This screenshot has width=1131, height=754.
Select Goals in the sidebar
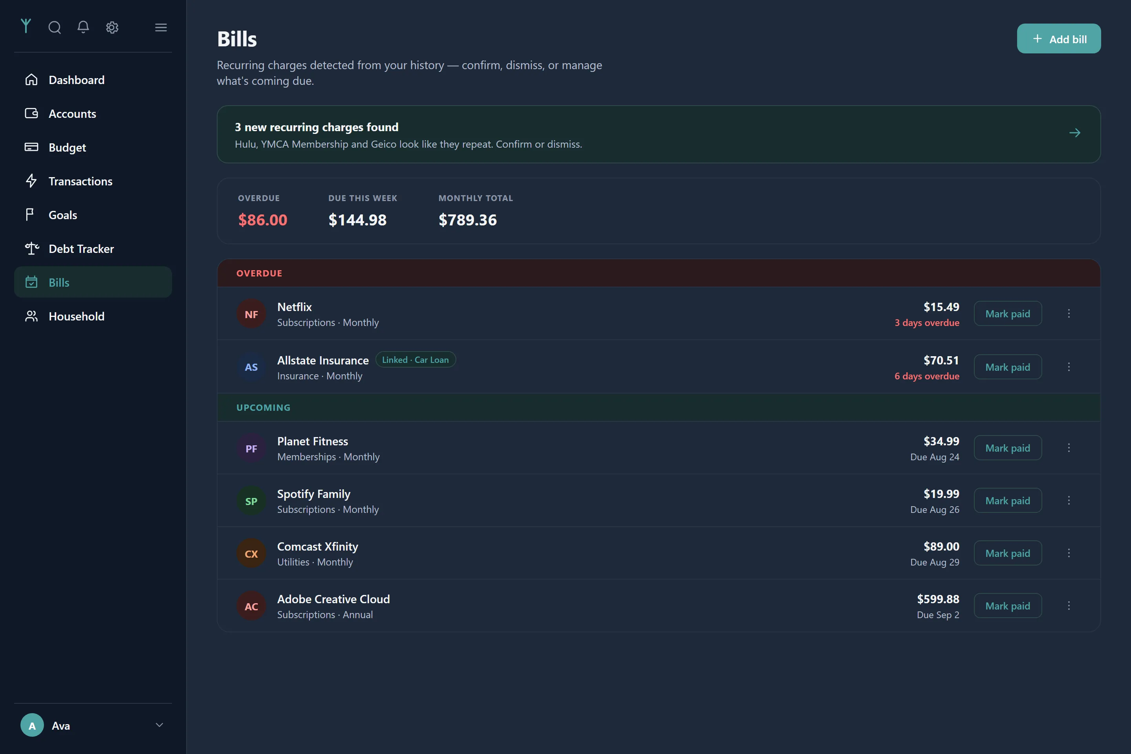point(93,214)
